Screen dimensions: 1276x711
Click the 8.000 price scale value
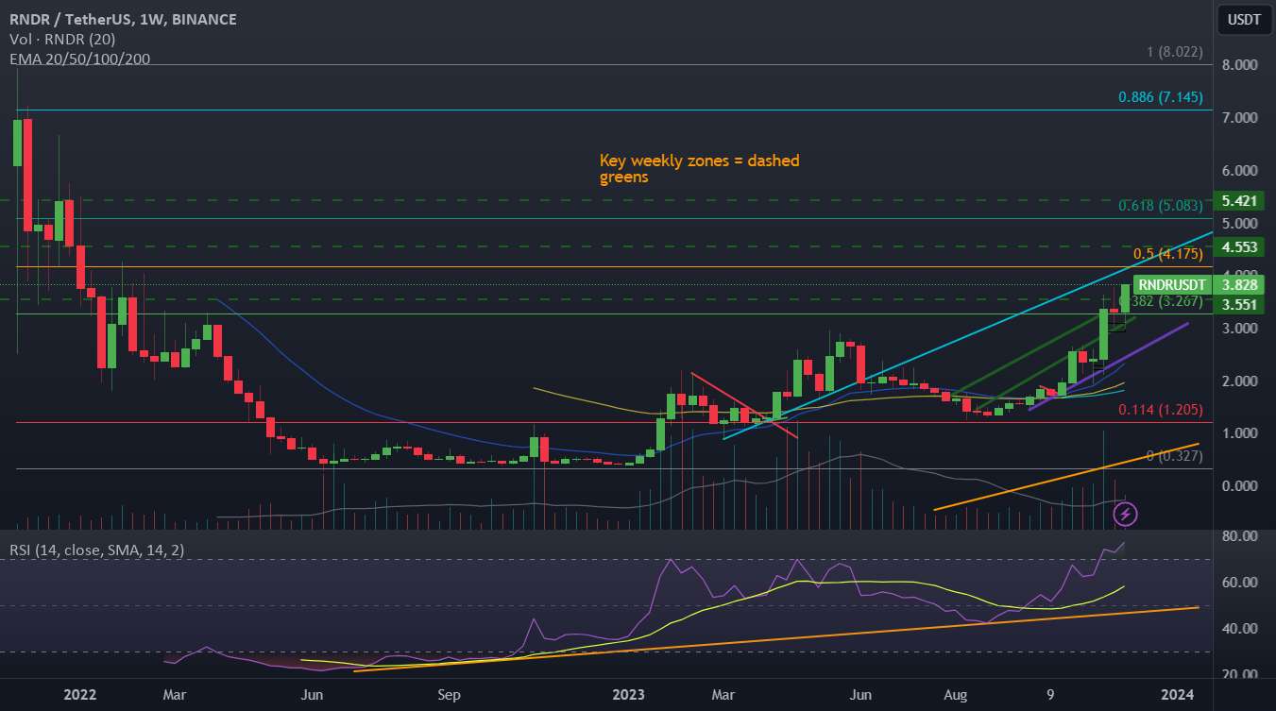tap(1238, 65)
